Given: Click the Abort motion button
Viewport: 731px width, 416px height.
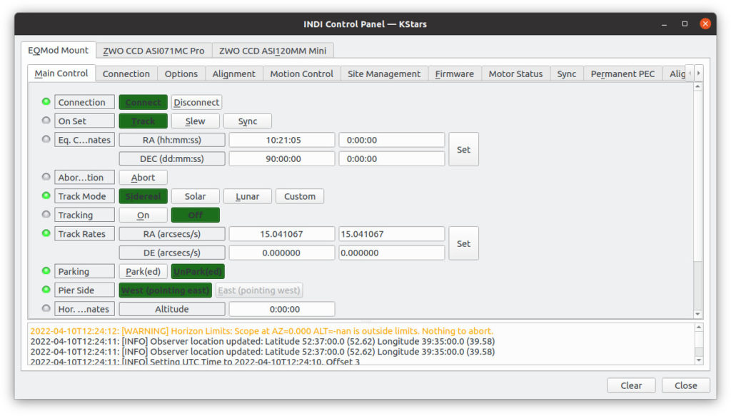Looking at the screenshot, I should 143,178.
